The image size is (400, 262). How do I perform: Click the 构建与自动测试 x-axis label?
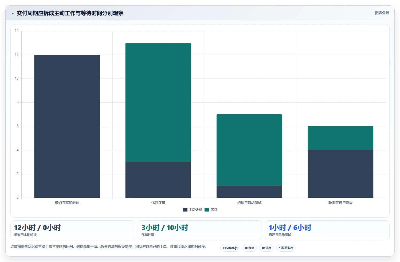pyautogui.click(x=249, y=203)
